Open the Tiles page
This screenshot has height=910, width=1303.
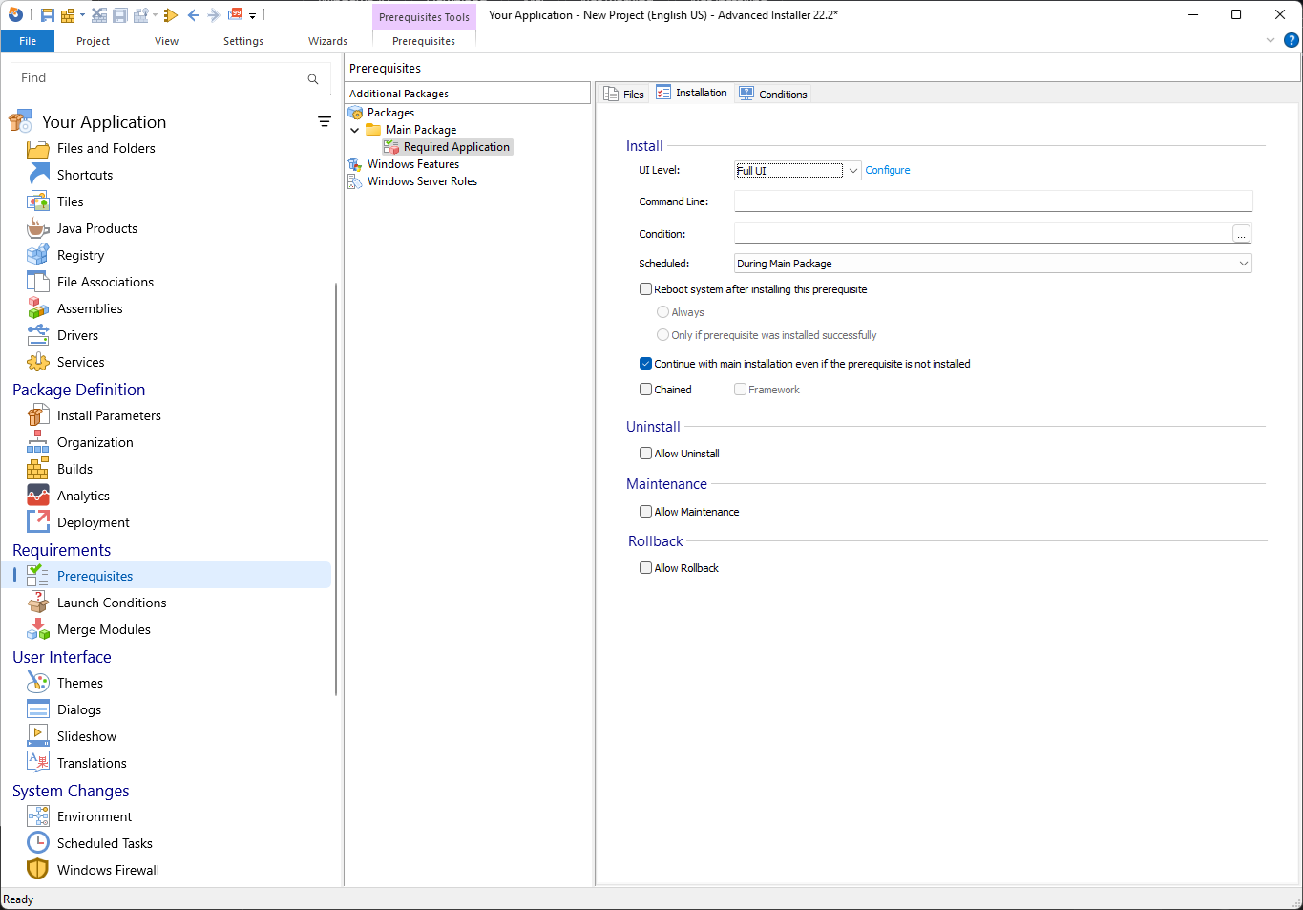coord(70,201)
